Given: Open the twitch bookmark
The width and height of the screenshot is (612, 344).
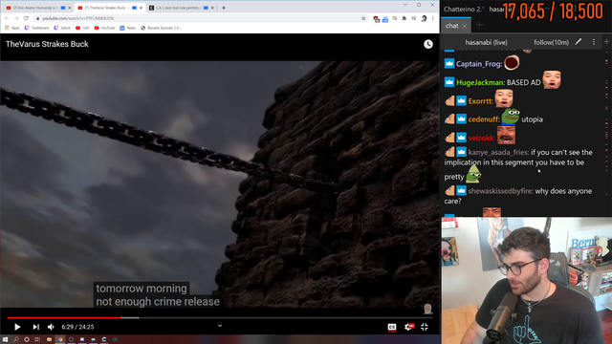Looking at the screenshot, I should click(x=62, y=28).
